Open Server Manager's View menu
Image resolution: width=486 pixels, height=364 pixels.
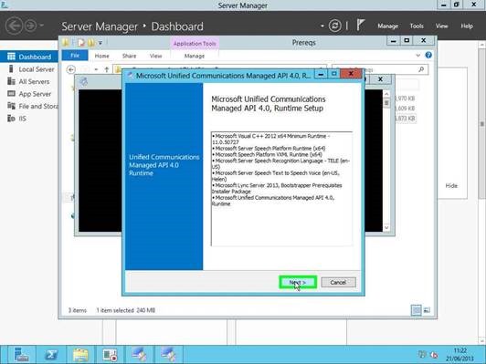click(441, 26)
